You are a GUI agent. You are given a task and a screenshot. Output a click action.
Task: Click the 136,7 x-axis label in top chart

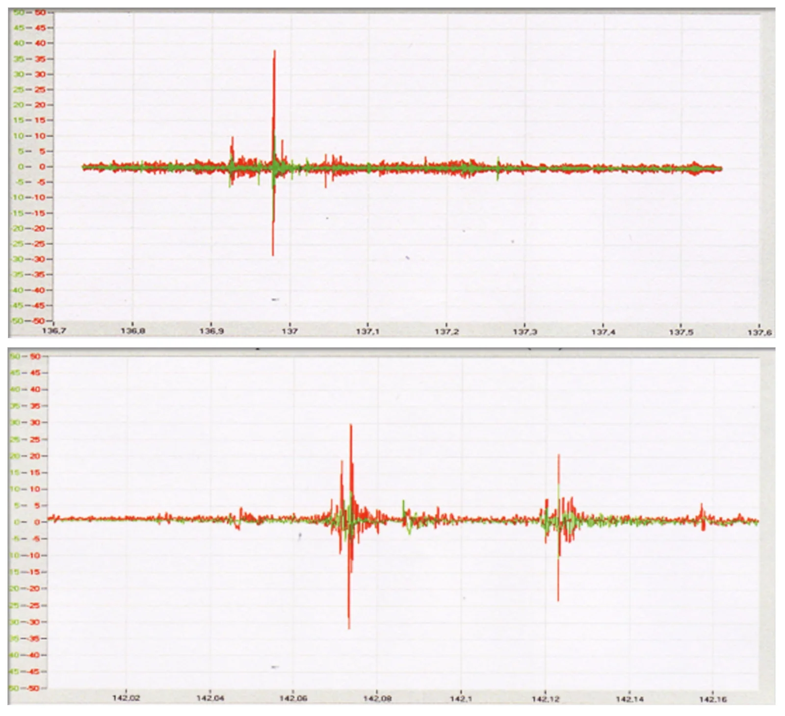(54, 331)
